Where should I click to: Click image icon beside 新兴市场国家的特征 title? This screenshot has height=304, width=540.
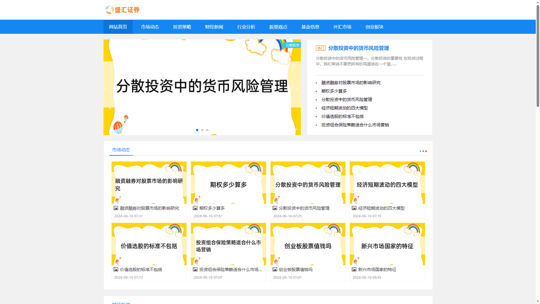point(354,270)
